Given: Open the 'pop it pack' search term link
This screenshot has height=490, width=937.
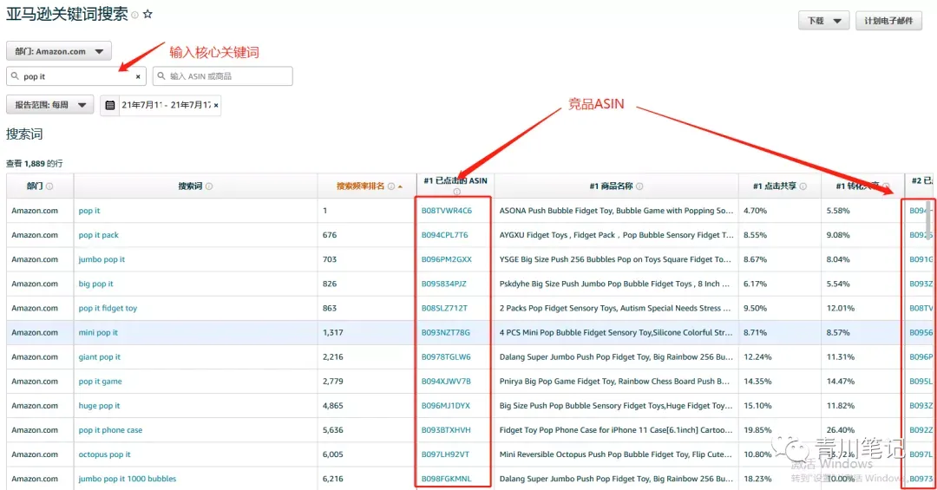Looking at the screenshot, I should [x=99, y=235].
